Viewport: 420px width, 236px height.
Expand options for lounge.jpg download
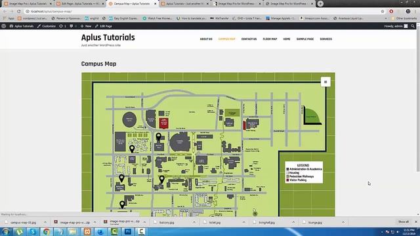343,222
